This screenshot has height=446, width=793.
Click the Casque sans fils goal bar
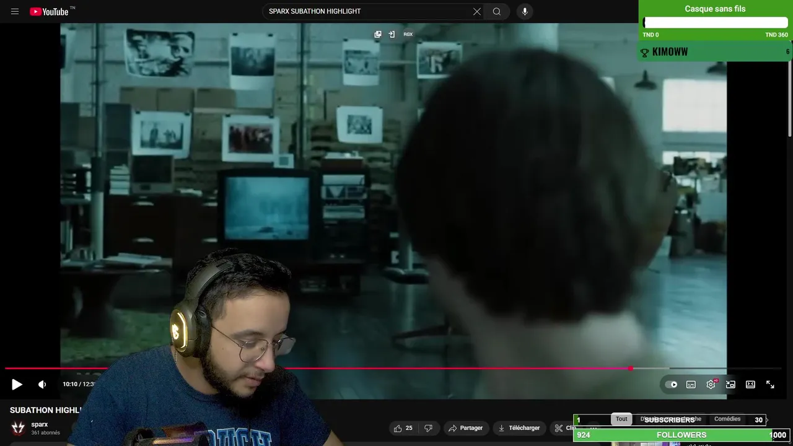[716, 23]
